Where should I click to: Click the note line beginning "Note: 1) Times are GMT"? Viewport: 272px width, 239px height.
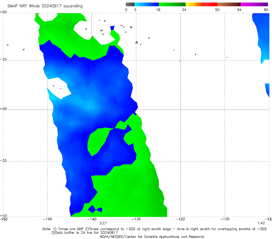click(x=154, y=229)
